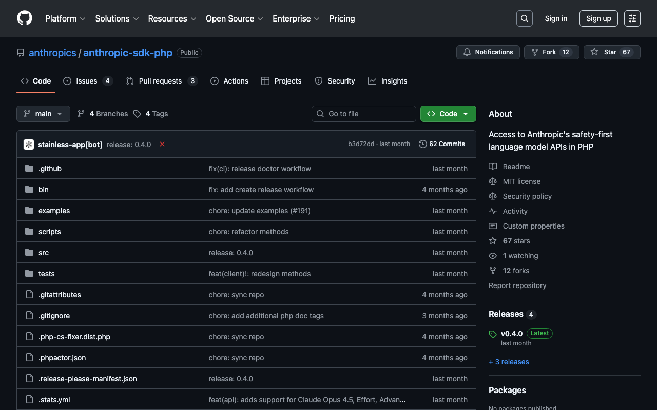Open search with the magnifier icon
This screenshot has height=410, width=657.
click(x=524, y=18)
